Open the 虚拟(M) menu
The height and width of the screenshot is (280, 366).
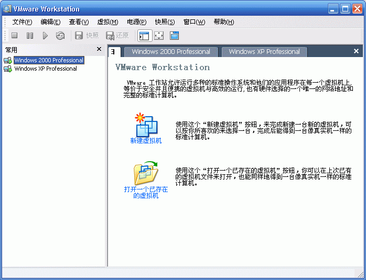click(x=107, y=22)
